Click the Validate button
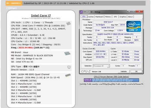Viewport: 151px width, 108px height. 124,72
